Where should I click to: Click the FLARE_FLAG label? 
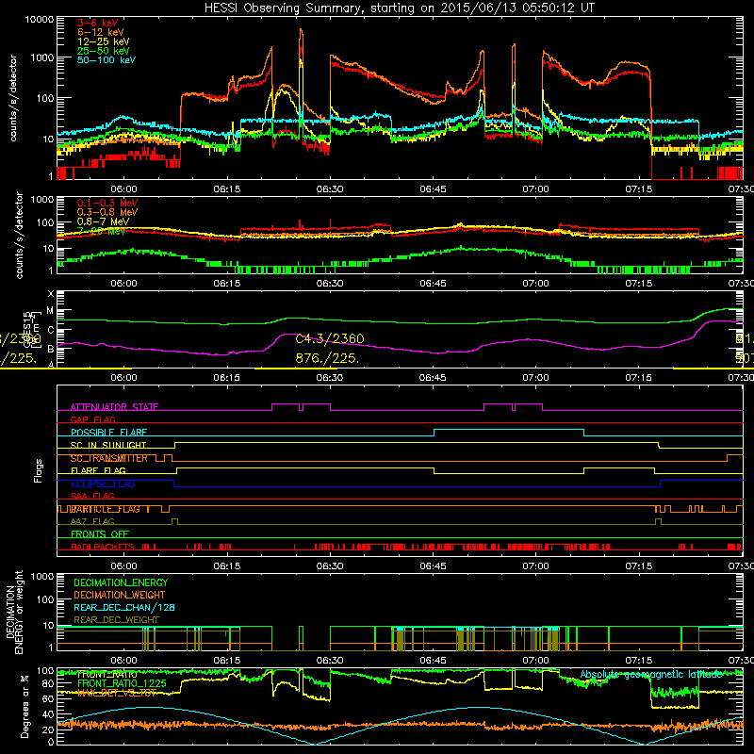coord(98,470)
